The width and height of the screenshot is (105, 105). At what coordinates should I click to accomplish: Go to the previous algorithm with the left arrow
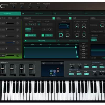[x=44, y=63]
